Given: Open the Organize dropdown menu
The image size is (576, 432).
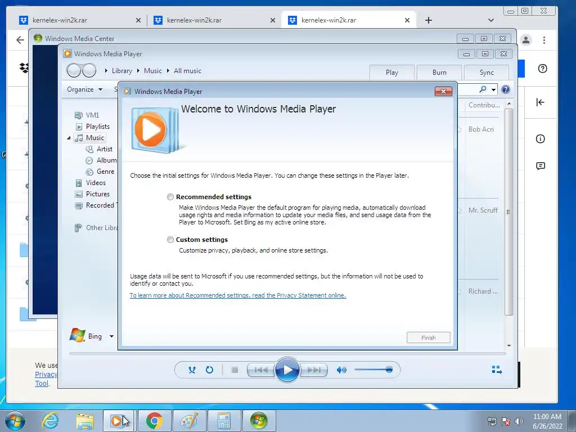Looking at the screenshot, I should (x=84, y=89).
